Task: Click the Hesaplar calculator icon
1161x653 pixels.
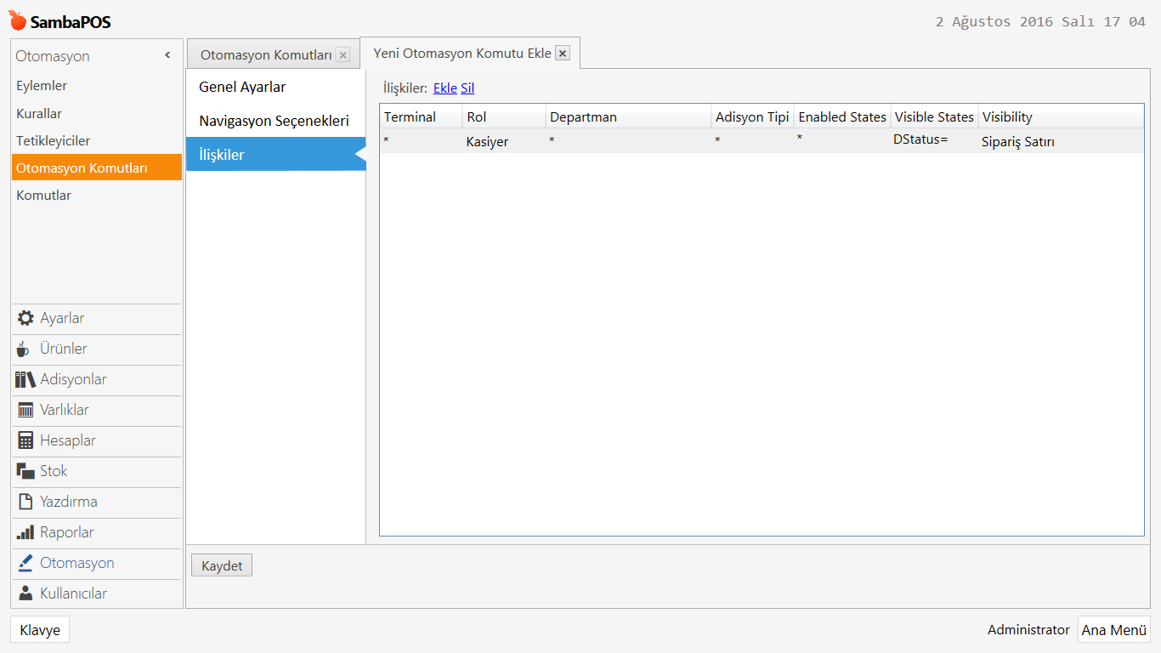Action: click(x=25, y=440)
